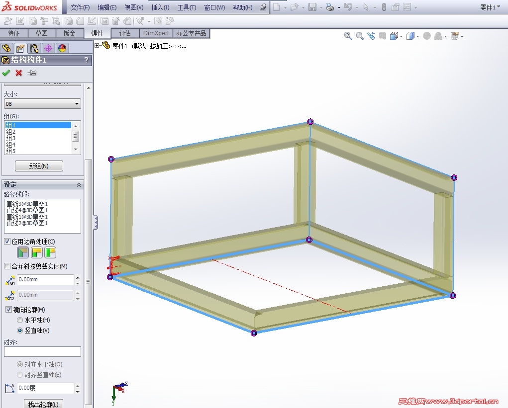This screenshot has width=508, height=408.
Task: Collapse the 设定 section chevron
Action: 79,184
